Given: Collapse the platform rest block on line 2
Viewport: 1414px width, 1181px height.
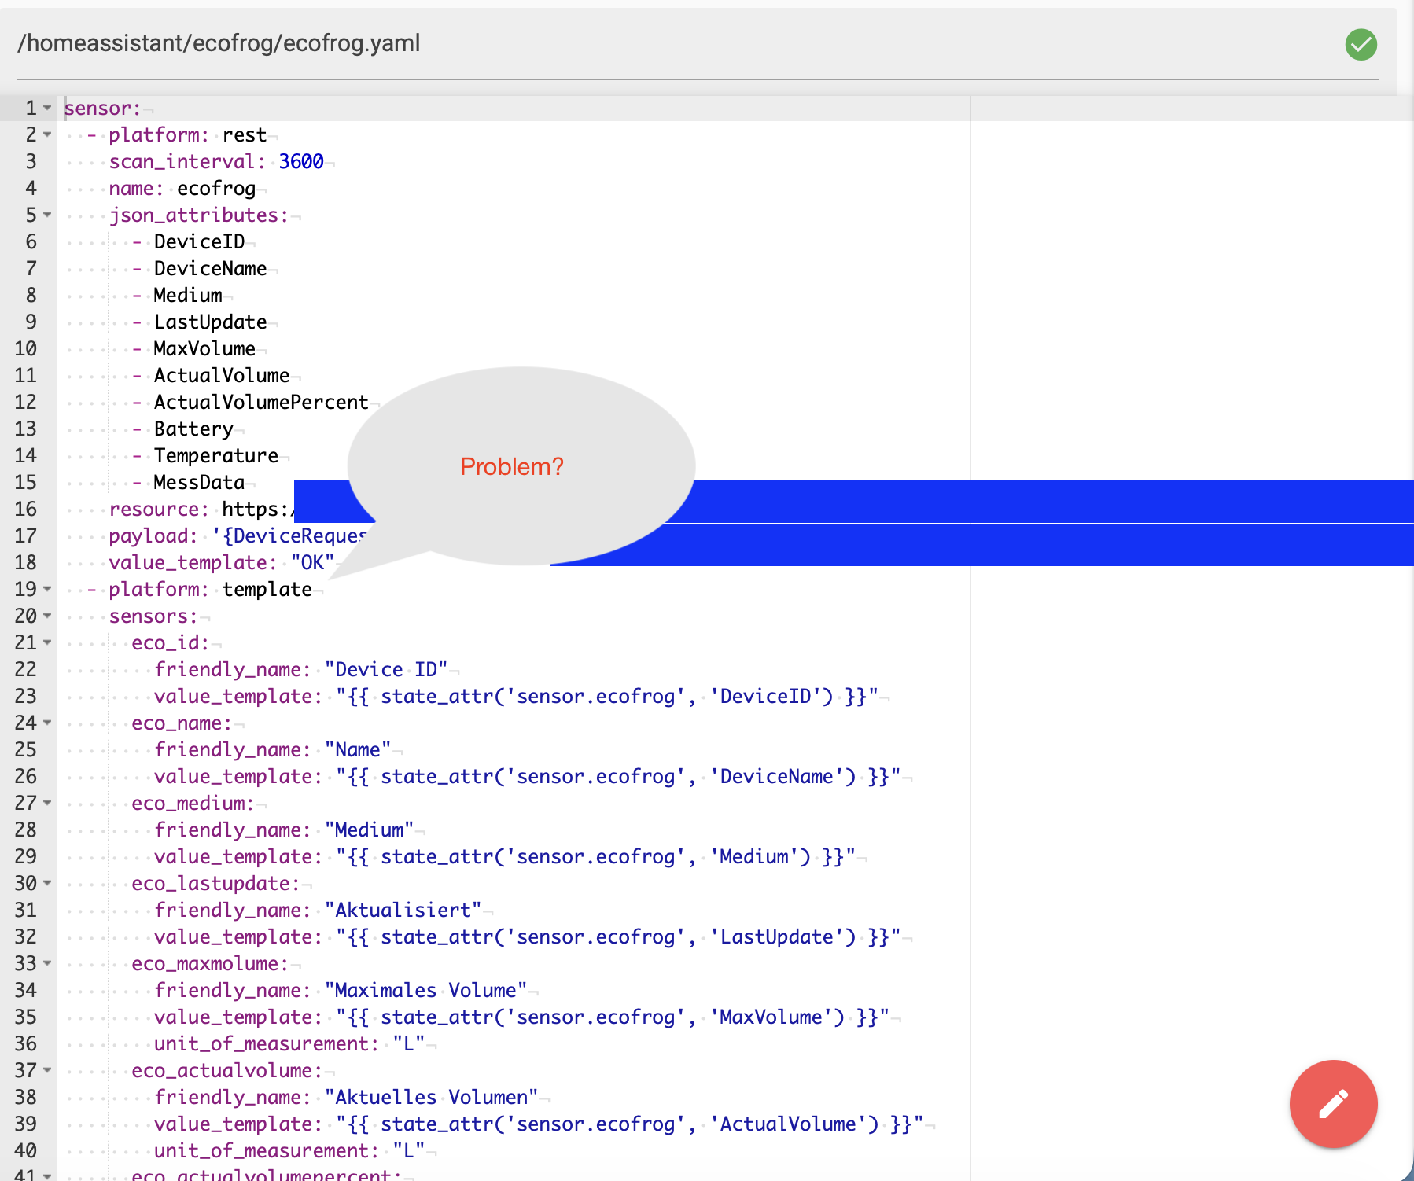Looking at the screenshot, I should [47, 134].
